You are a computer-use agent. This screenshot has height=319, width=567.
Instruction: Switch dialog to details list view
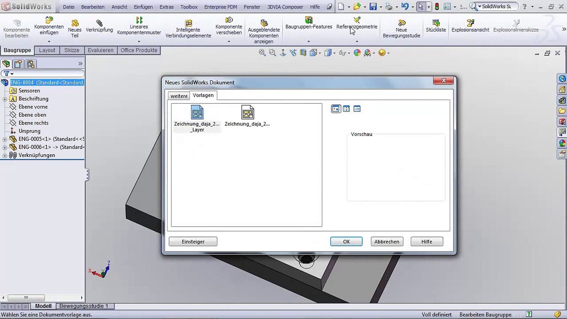pyautogui.click(x=357, y=109)
